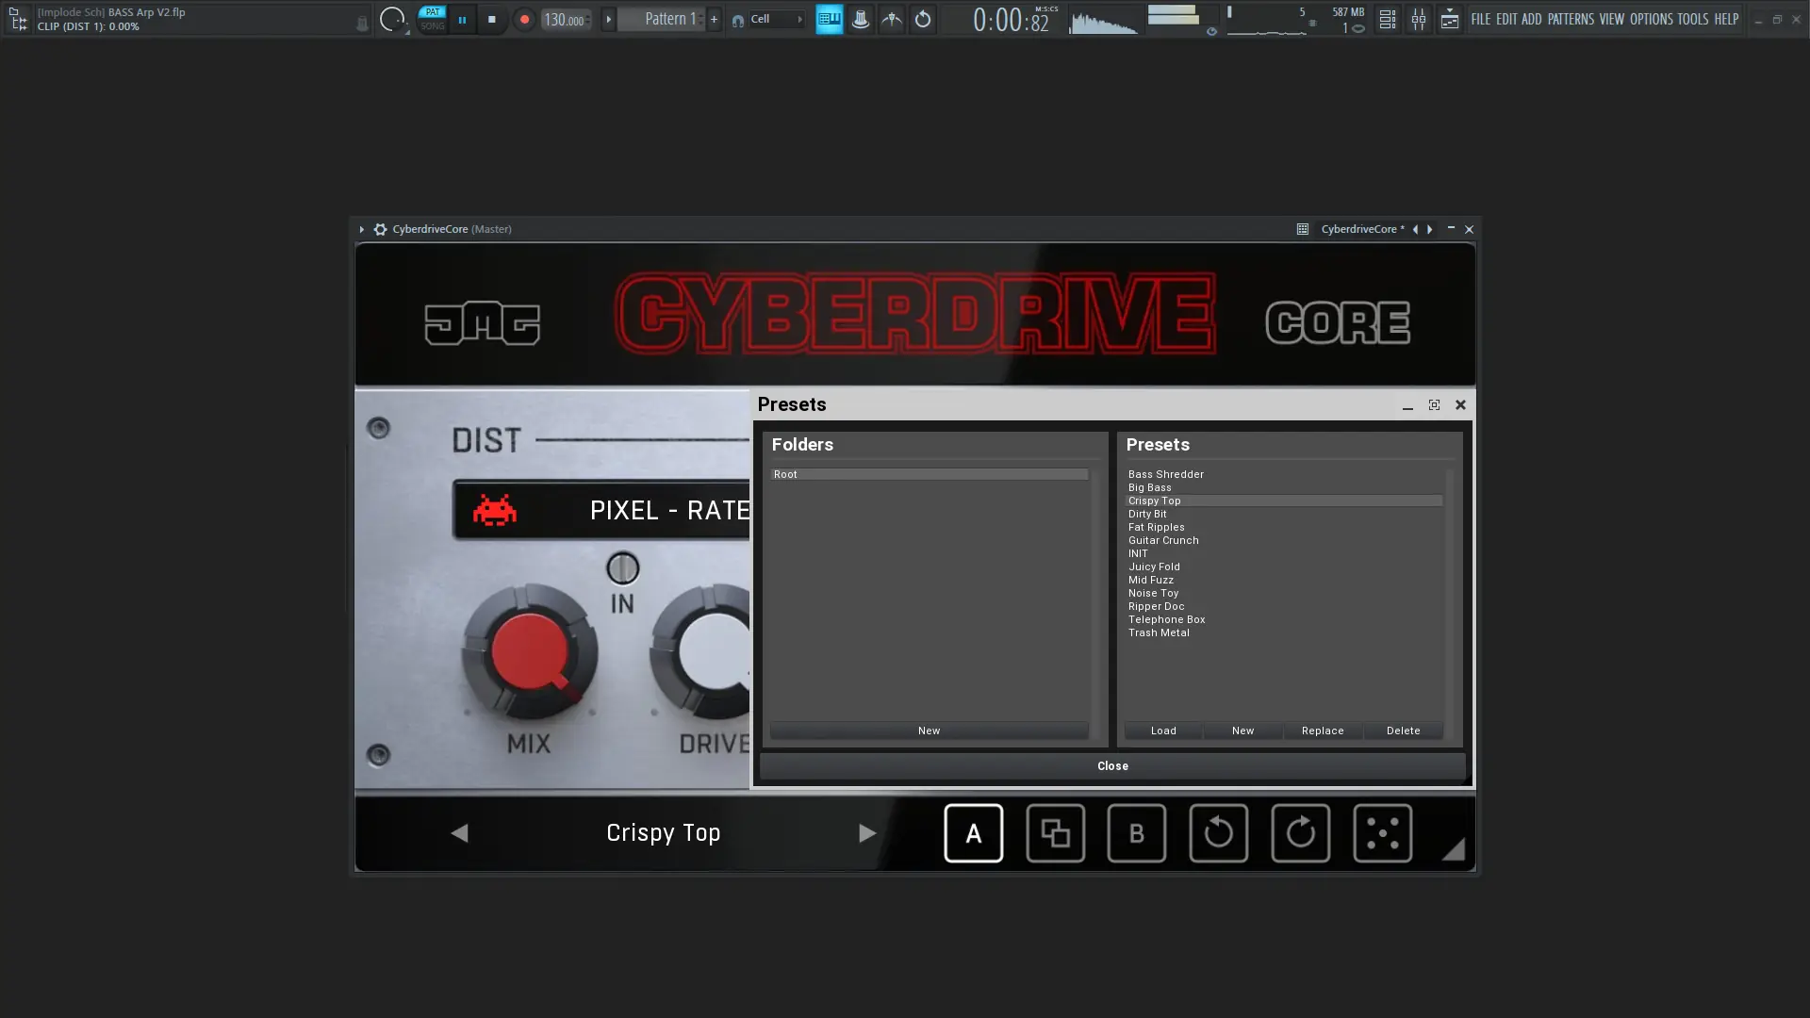The width and height of the screenshot is (1810, 1018).
Task: Click the Replace preset button
Action: point(1322,731)
